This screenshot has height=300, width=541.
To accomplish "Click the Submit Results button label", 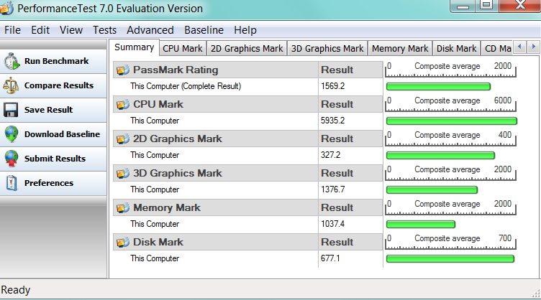I will 55,159.
